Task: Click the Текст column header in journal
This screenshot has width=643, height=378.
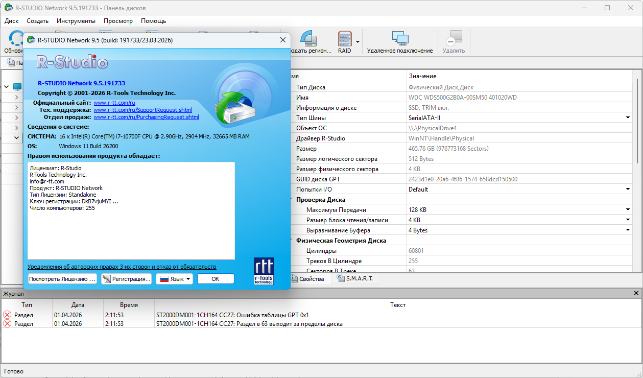Action: pyautogui.click(x=397, y=305)
